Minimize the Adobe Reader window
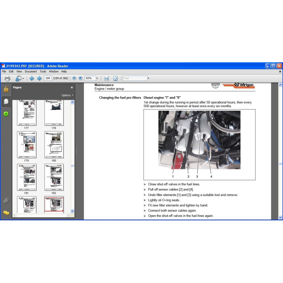The width and height of the screenshot is (283, 283). click(268, 66)
